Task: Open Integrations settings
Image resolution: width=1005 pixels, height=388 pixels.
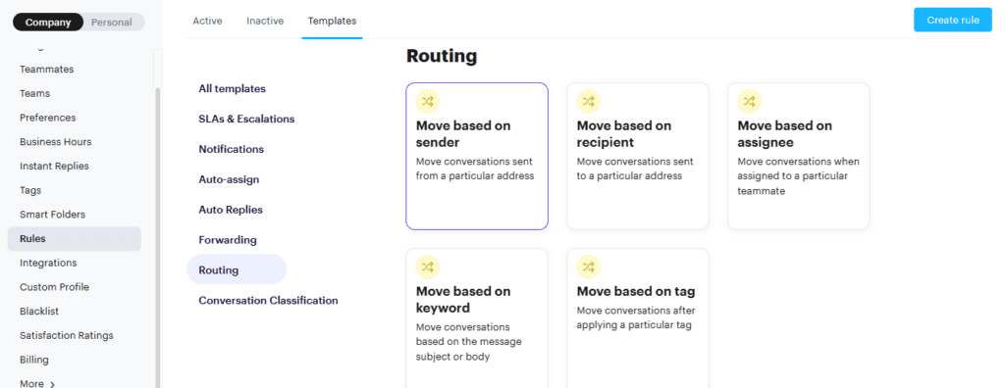Action: [48, 263]
